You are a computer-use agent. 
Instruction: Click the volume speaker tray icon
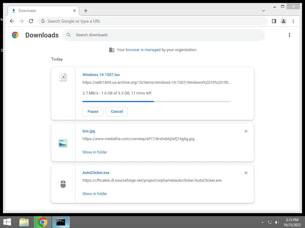277,222
